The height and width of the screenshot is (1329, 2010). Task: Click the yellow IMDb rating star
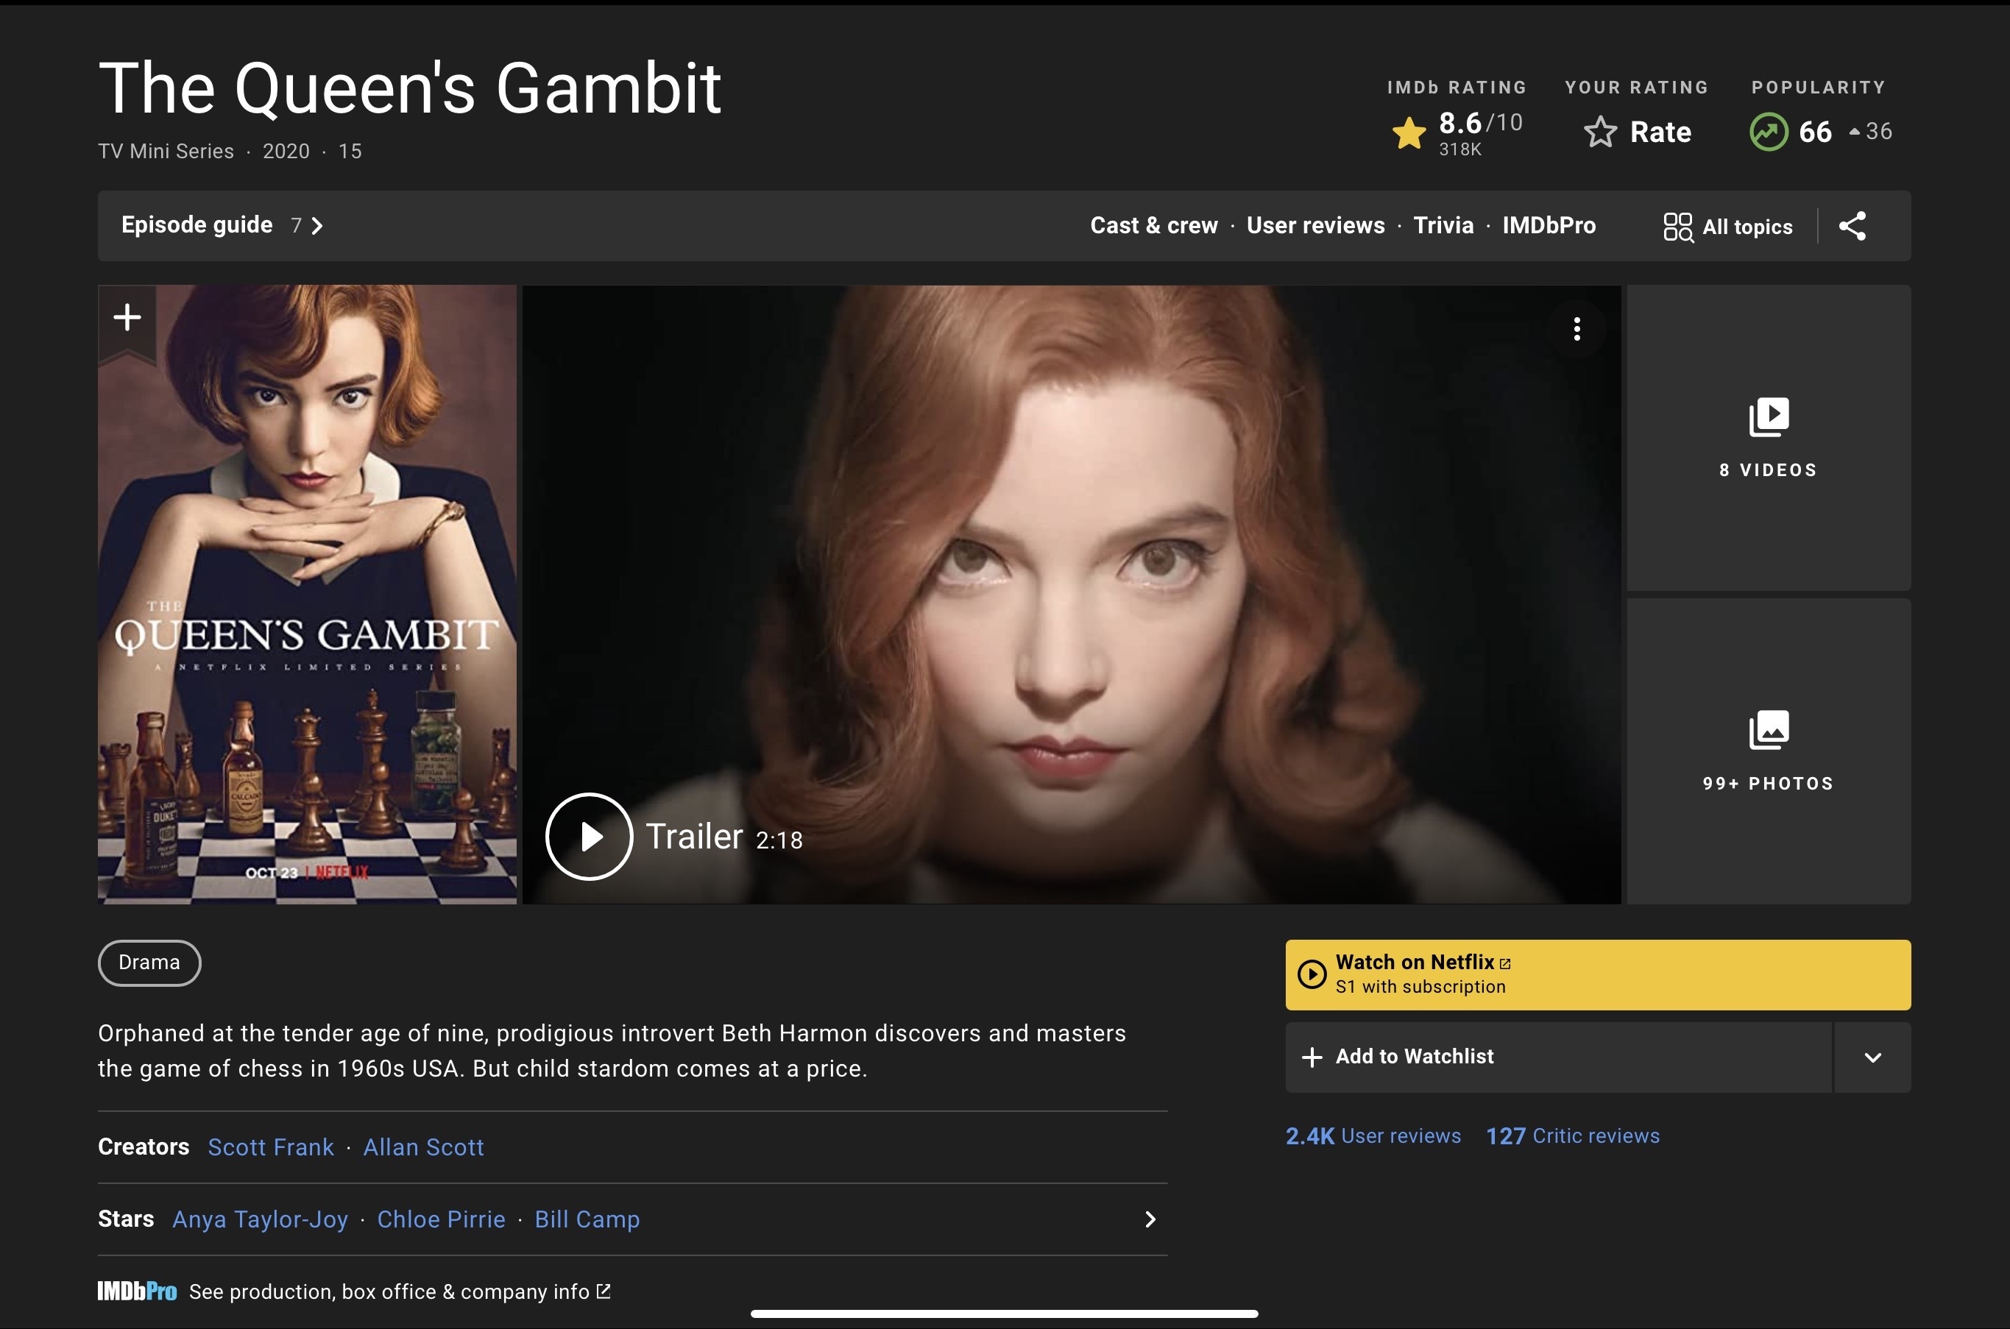(x=1409, y=133)
